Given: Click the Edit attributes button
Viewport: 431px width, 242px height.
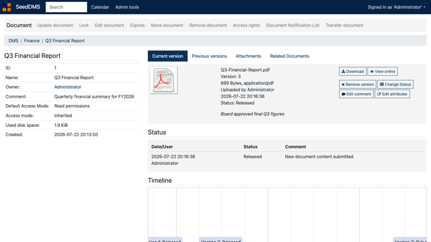Looking at the screenshot, I should (x=392, y=94).
